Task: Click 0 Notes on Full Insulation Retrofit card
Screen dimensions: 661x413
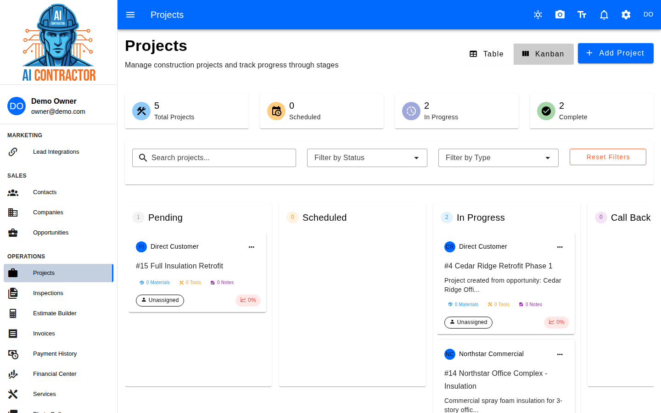Action: coord(222,283)
